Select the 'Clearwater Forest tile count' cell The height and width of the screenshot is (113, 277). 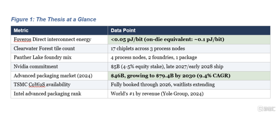coord(44,48)
